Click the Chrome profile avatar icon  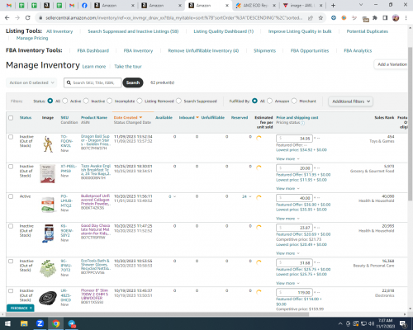[396, 18]
